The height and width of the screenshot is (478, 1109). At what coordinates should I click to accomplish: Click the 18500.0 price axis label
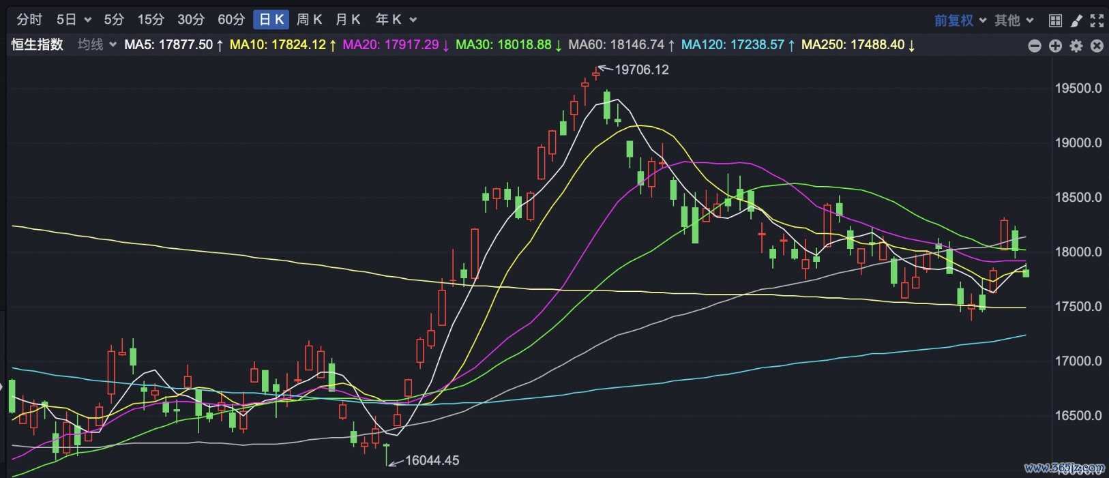coord(1078,197)
